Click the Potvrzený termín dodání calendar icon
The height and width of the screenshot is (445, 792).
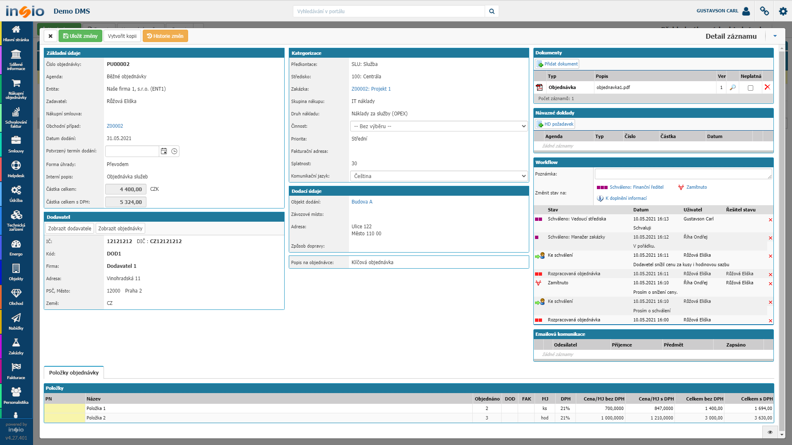point(164,151)
